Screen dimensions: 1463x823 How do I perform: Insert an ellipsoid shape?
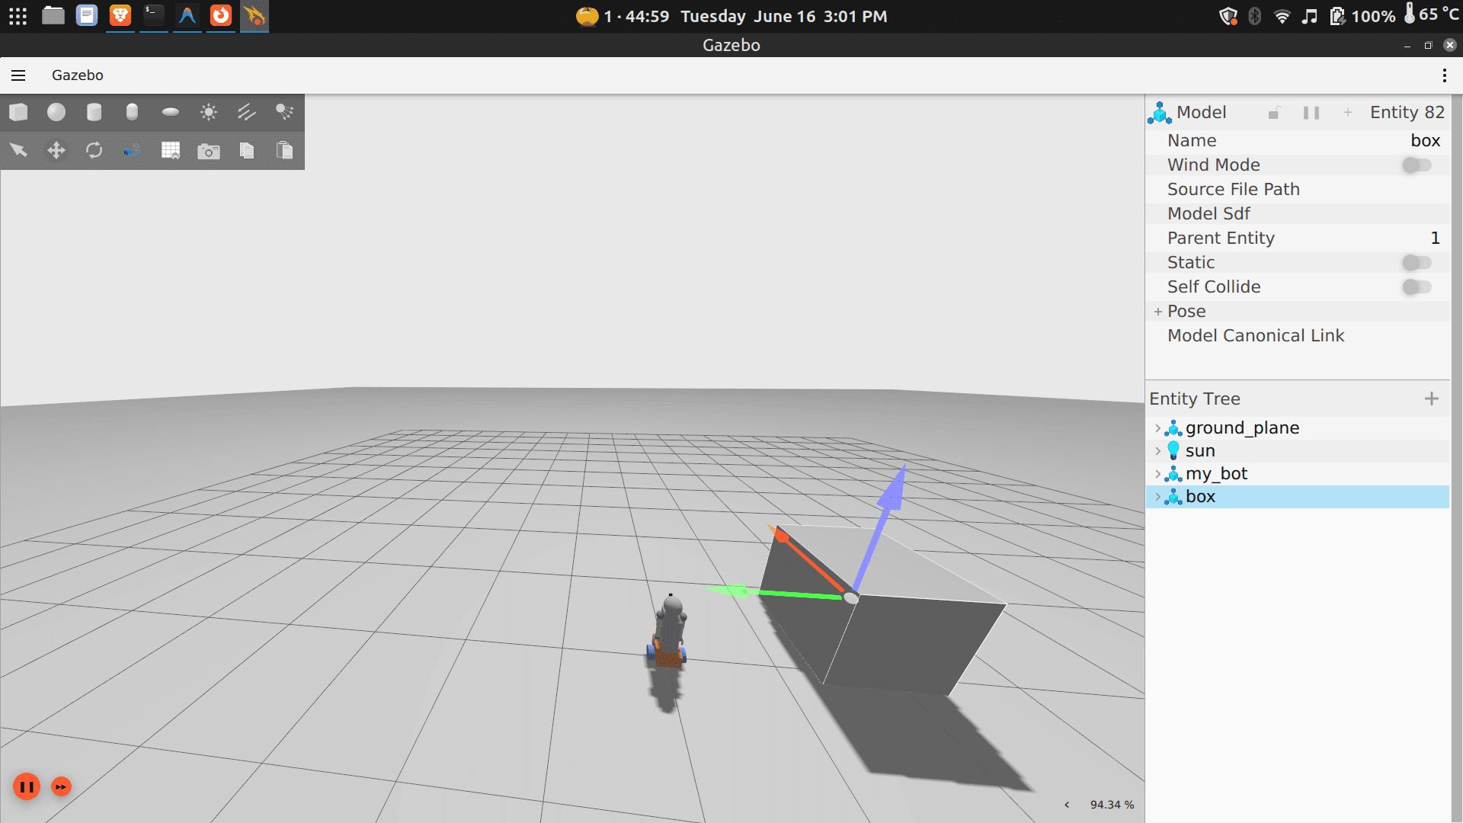click(171, 113)
